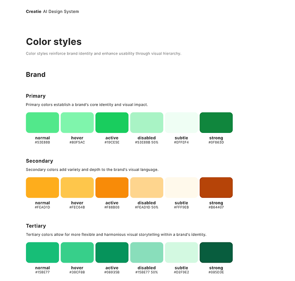Select the Secondary subtle cream swatch
The width and height of the screenshot is (295, 281).
click(182, 187)
